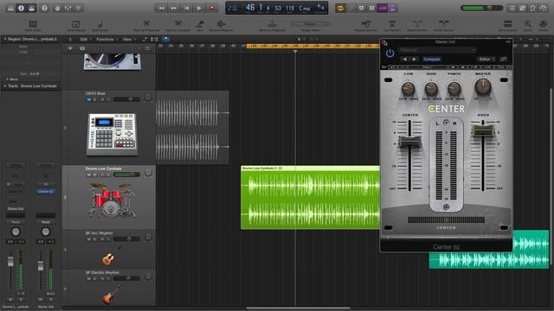Open the Quick Help question icon
Screen dimensions: 554x311
[44, 8]
